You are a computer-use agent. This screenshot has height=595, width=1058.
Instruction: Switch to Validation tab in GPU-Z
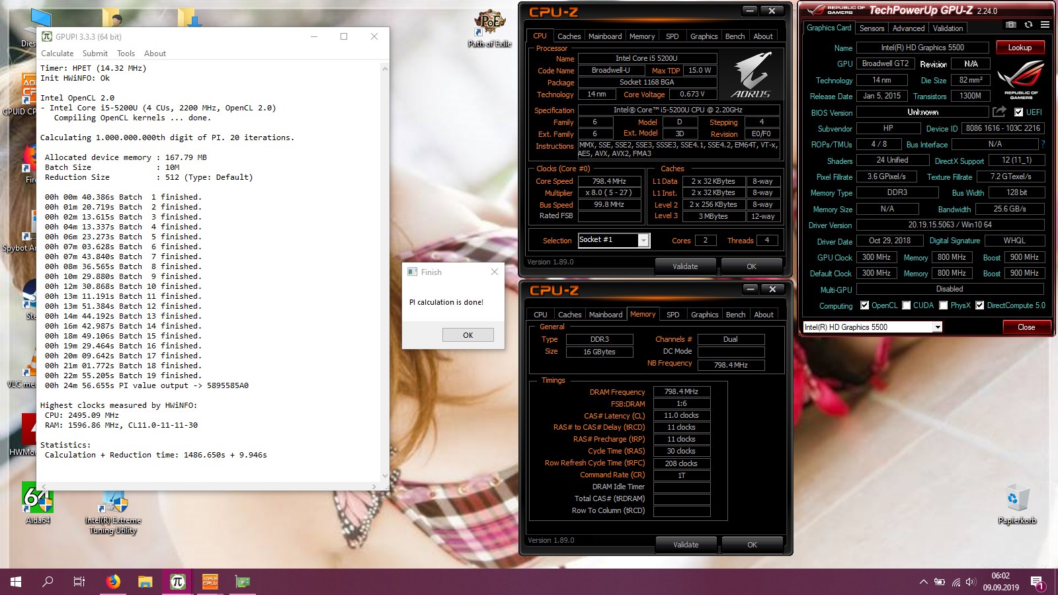pos(948,28)
